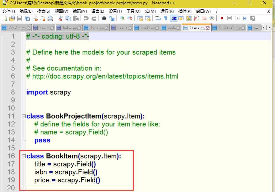Toggle word wrap toolbar icon
Screen dimensions: 275x192
click(x=158, y=18)
